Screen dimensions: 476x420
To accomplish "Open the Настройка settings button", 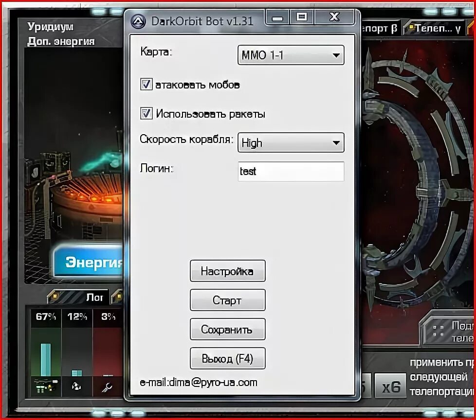I will coord(227,271).
